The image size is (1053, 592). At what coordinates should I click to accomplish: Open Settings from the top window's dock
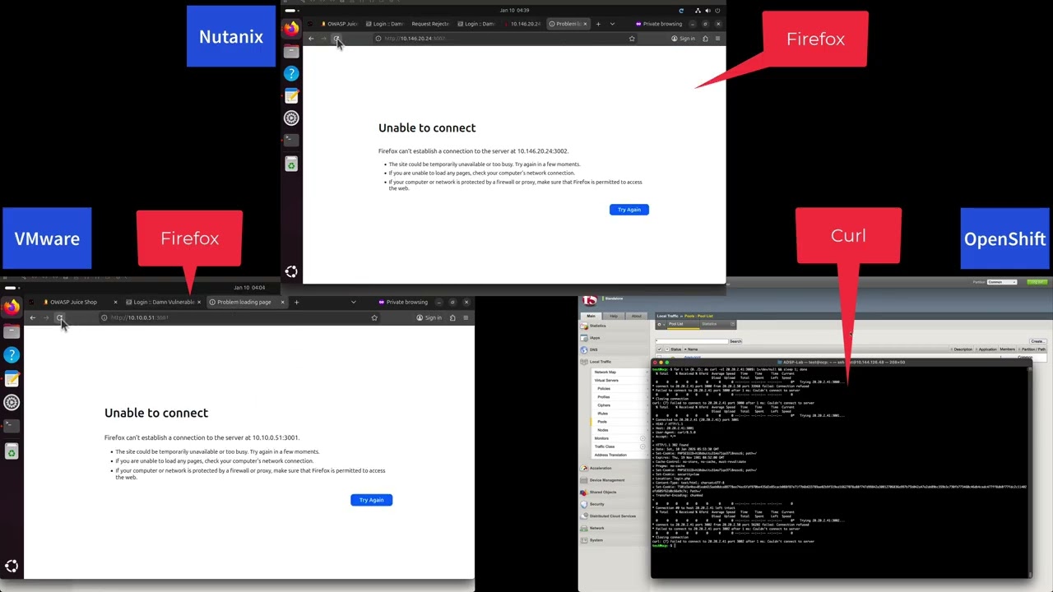(291, 118)
